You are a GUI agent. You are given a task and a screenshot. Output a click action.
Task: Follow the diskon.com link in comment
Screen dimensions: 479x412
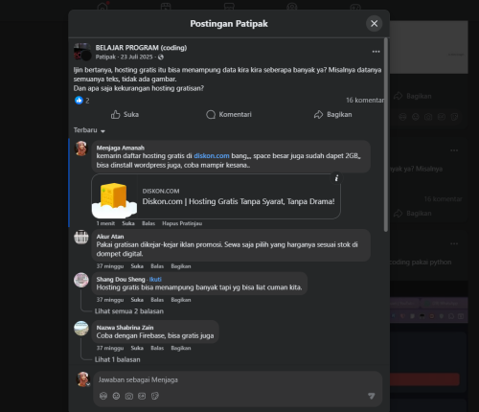click(x=212, y=156)
